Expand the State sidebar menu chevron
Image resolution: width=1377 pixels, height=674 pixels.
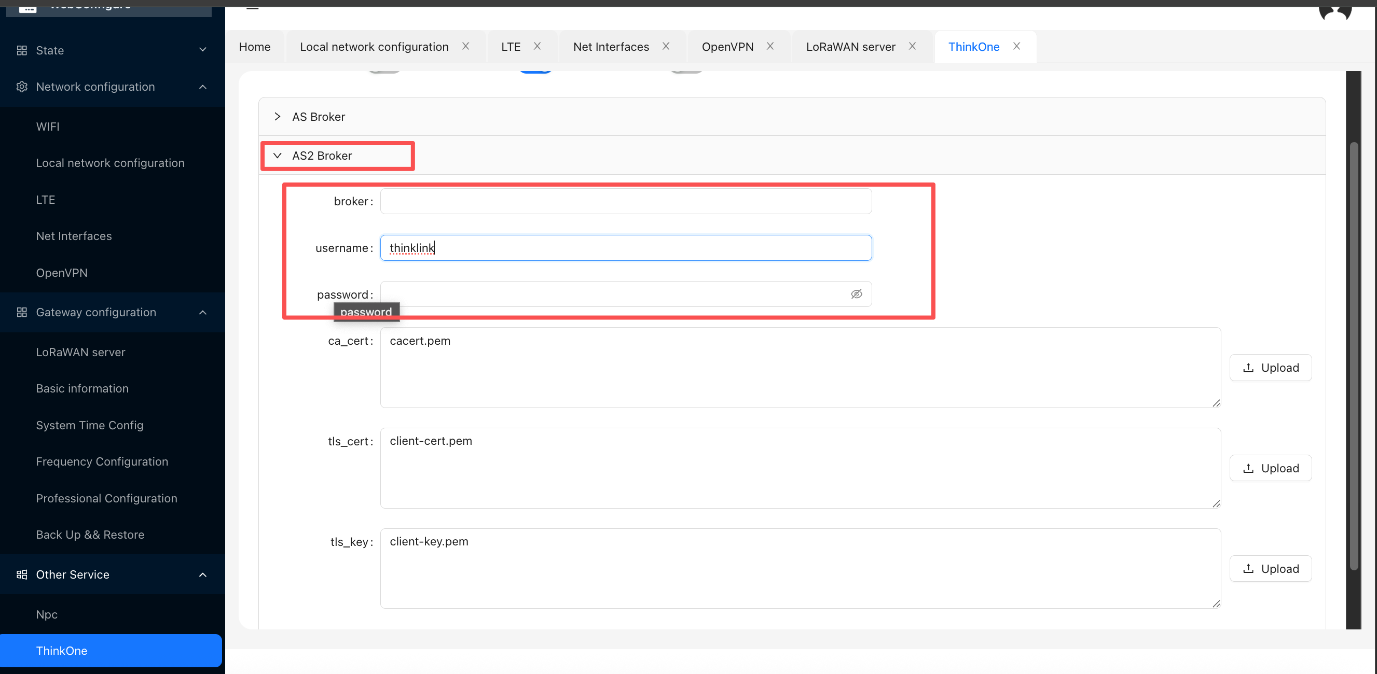tap(202, 50)
